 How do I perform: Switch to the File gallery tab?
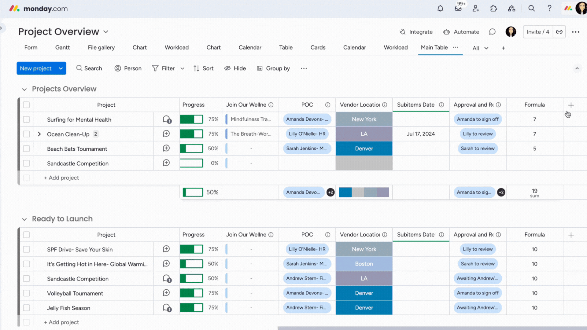click(x=101, y=48)
